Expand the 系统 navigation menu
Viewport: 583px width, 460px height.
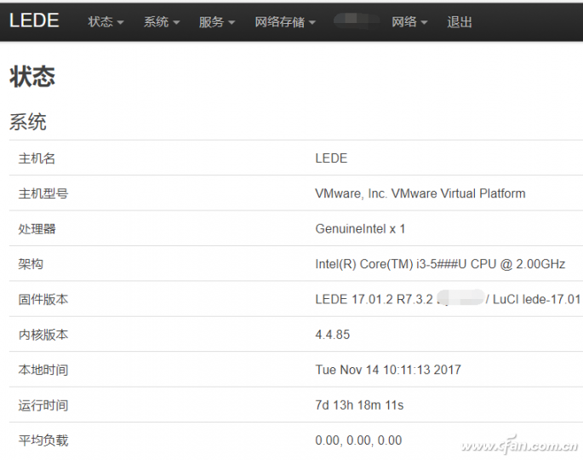click(161, 22)
